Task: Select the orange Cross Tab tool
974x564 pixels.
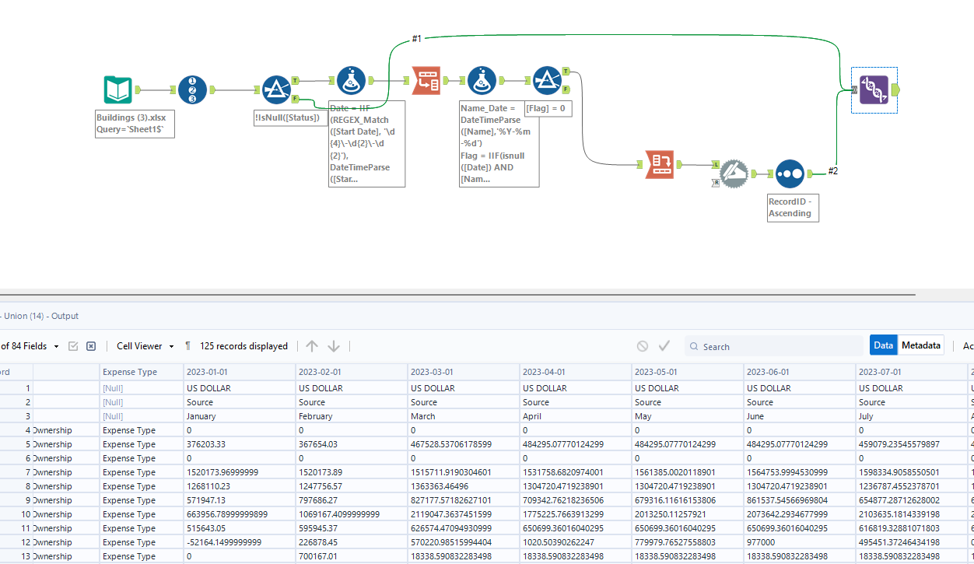Action: [x=659, y=164]
